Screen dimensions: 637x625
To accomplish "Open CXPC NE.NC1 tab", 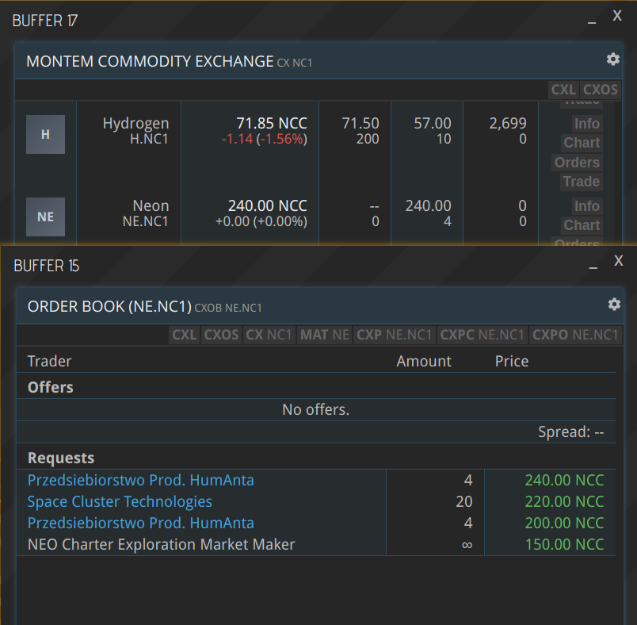I will (482, 335).
